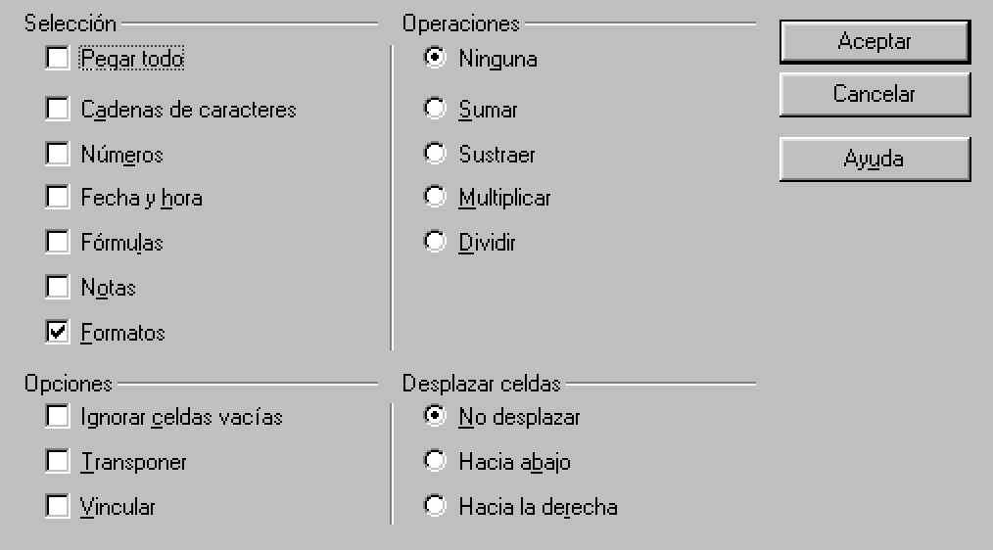Tick the Números checkbox
Image resolution: width=993 pixels, height=550 pixels.
point(58,154)
